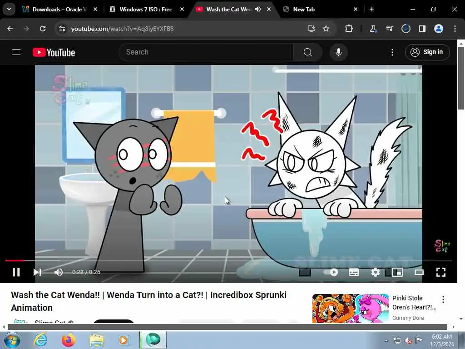Open the muted speaker tray icon
The image size is (465, 349).
click(408, 341)
